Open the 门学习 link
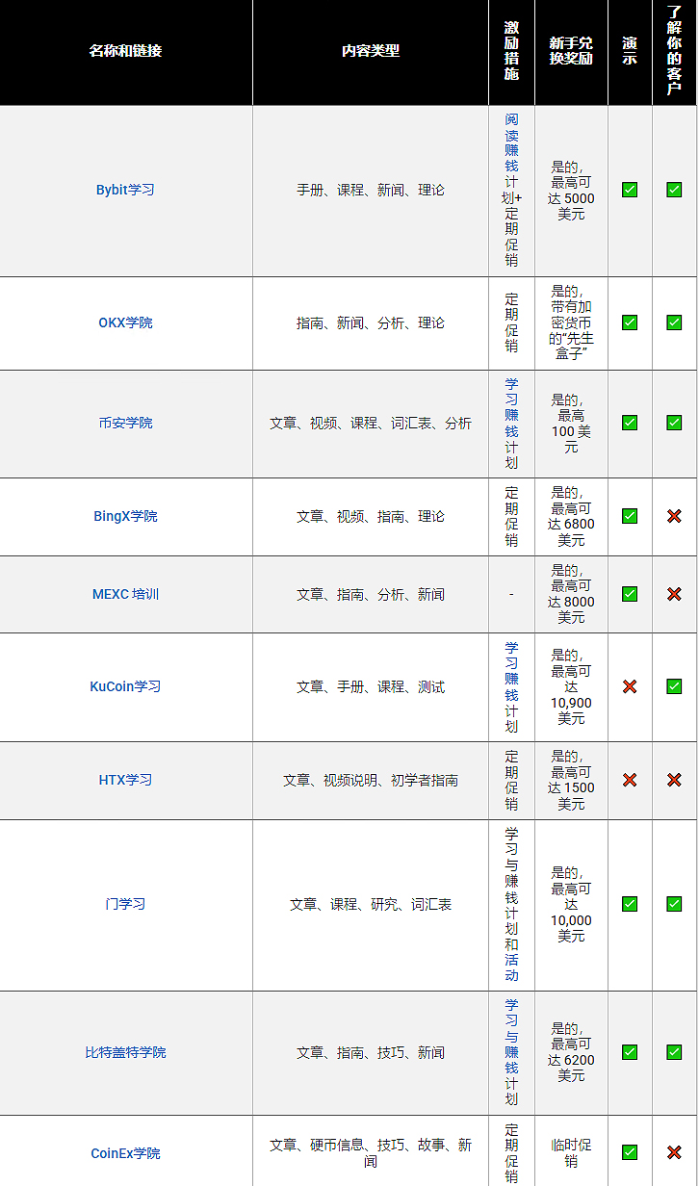Image resolution: width=699 pixels, height=1186 pixels. [x=125, y=904]
